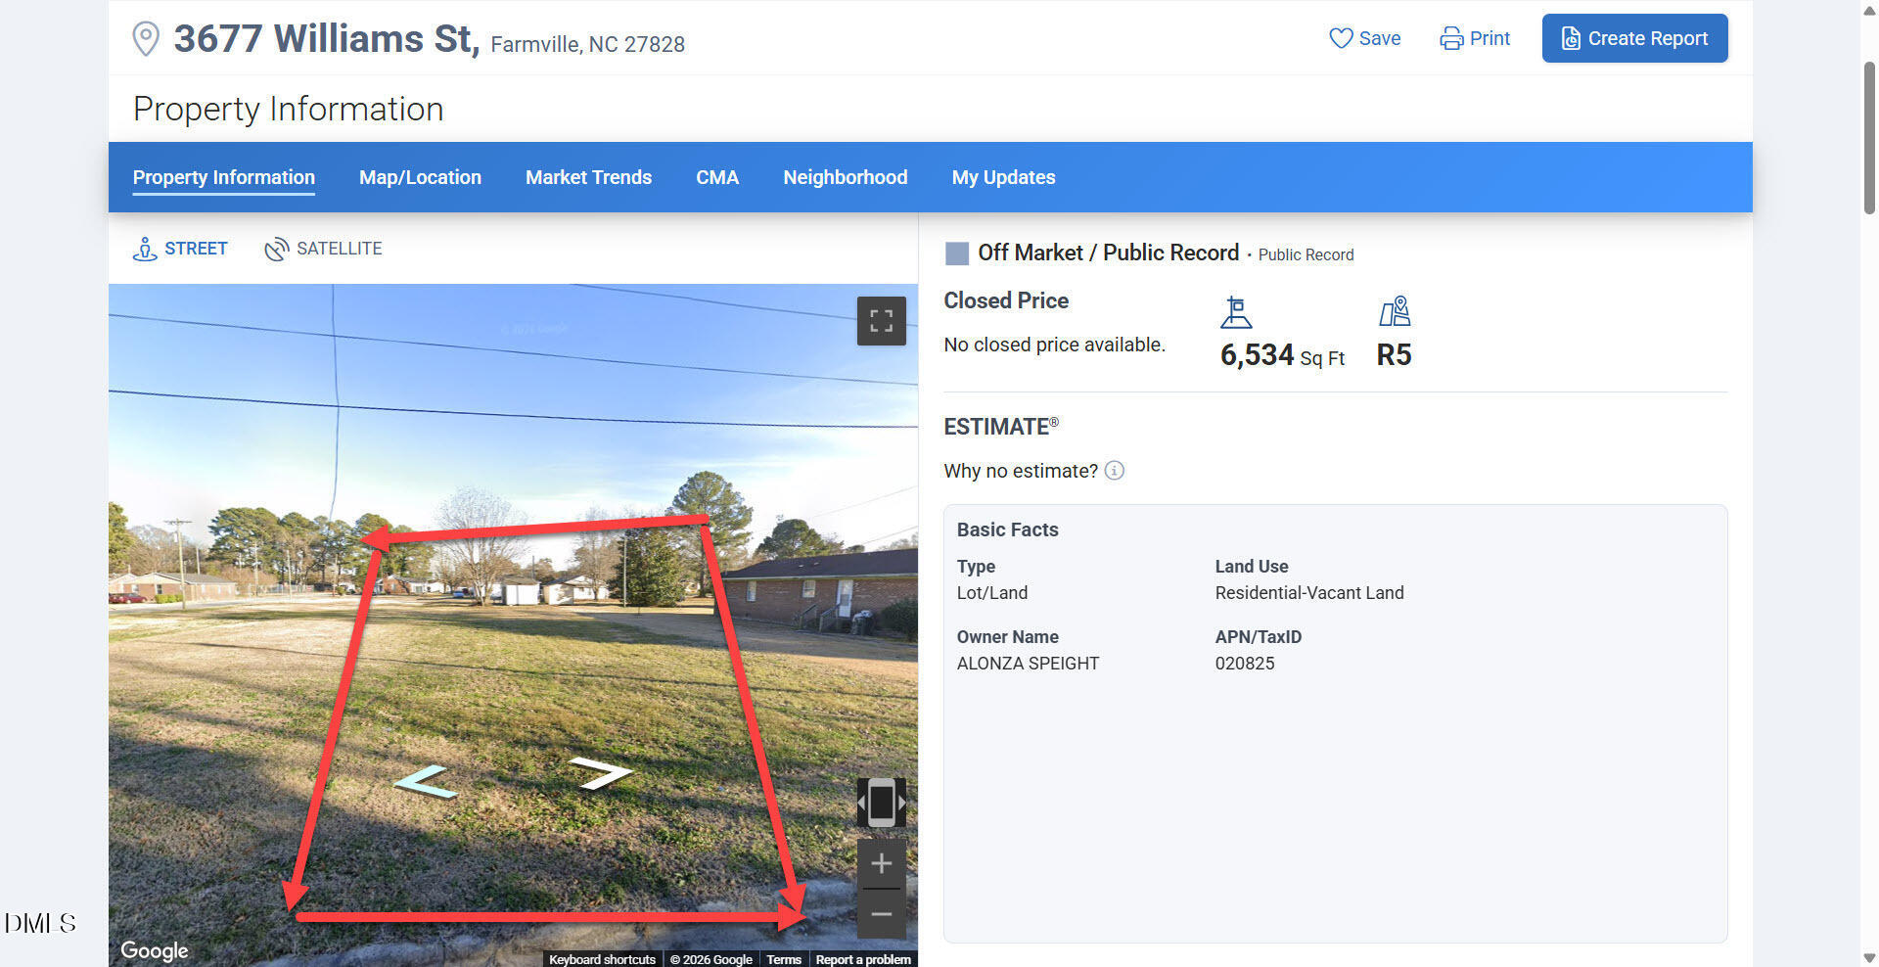The height and width of the screenshot is (967, 1879).
Task: Toggle fullscreen street view
Action: tap(881, 320)
